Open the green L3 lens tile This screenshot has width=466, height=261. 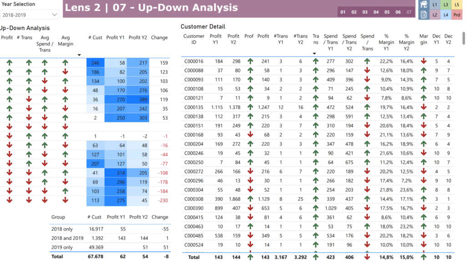click(446, 5)
